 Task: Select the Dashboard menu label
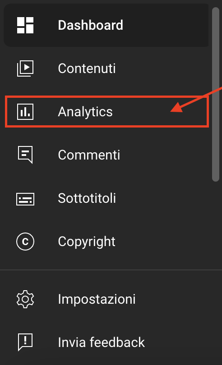(x=91, y=25)
